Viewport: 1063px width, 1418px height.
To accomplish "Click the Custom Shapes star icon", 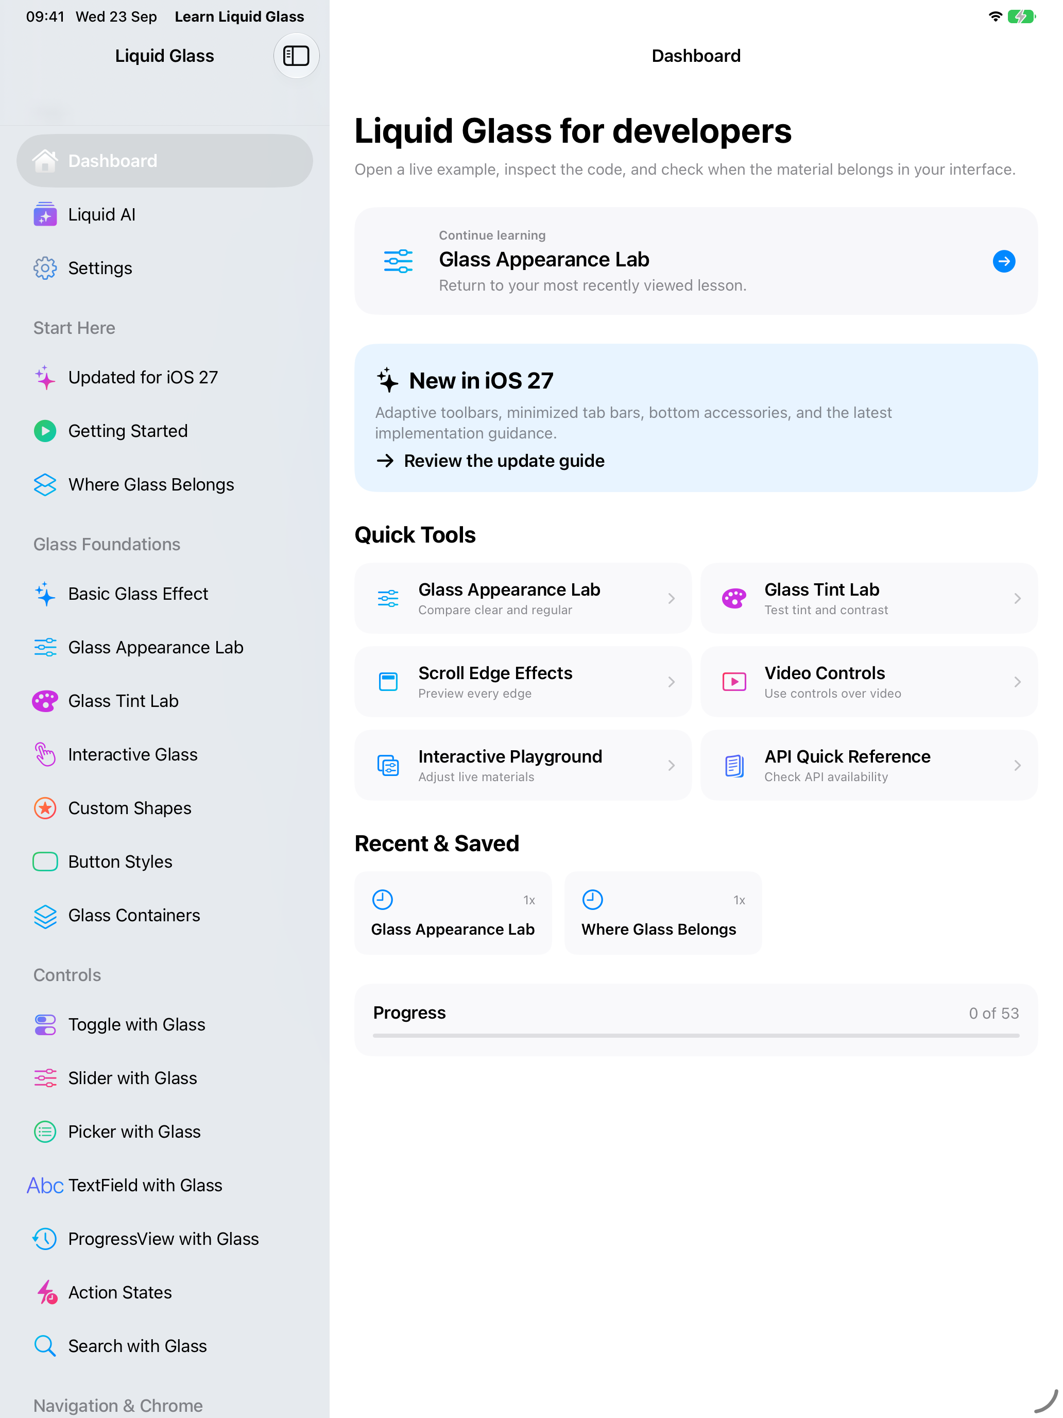I will [45, 808].
